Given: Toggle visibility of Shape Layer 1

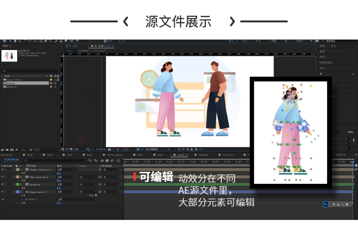Looking at the screenshot, I should click(x=2, y=192).
